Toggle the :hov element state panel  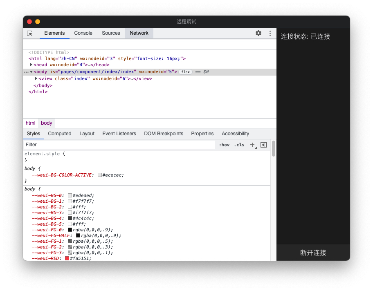[224, 145]
